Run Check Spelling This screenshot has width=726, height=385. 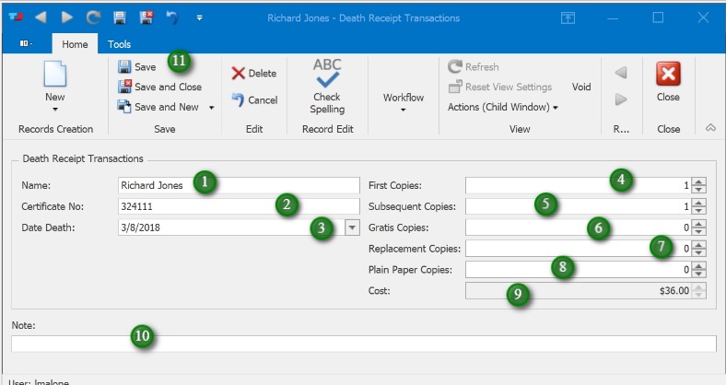point(326,85)
